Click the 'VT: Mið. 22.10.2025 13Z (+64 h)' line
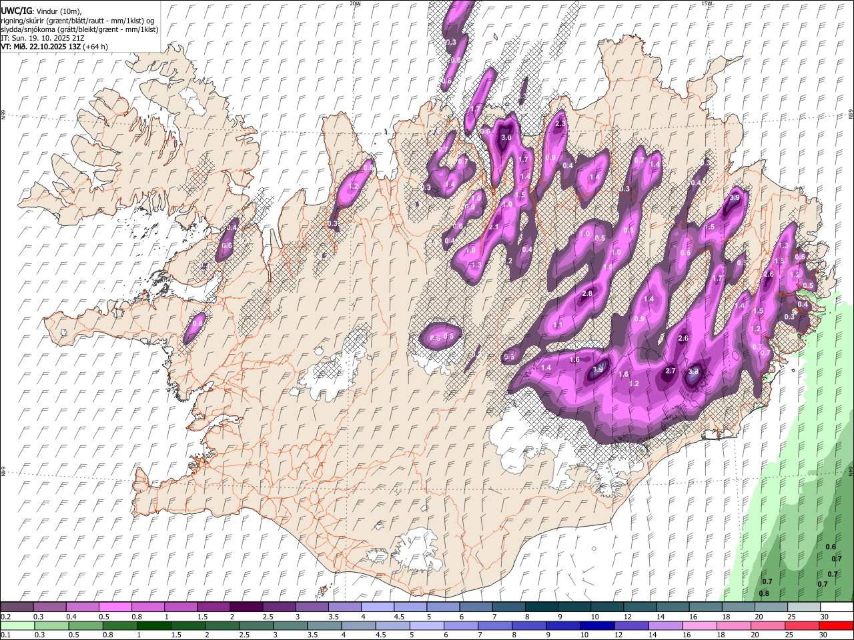This screenshot has height=640, width=854. (x=55, y=47)
